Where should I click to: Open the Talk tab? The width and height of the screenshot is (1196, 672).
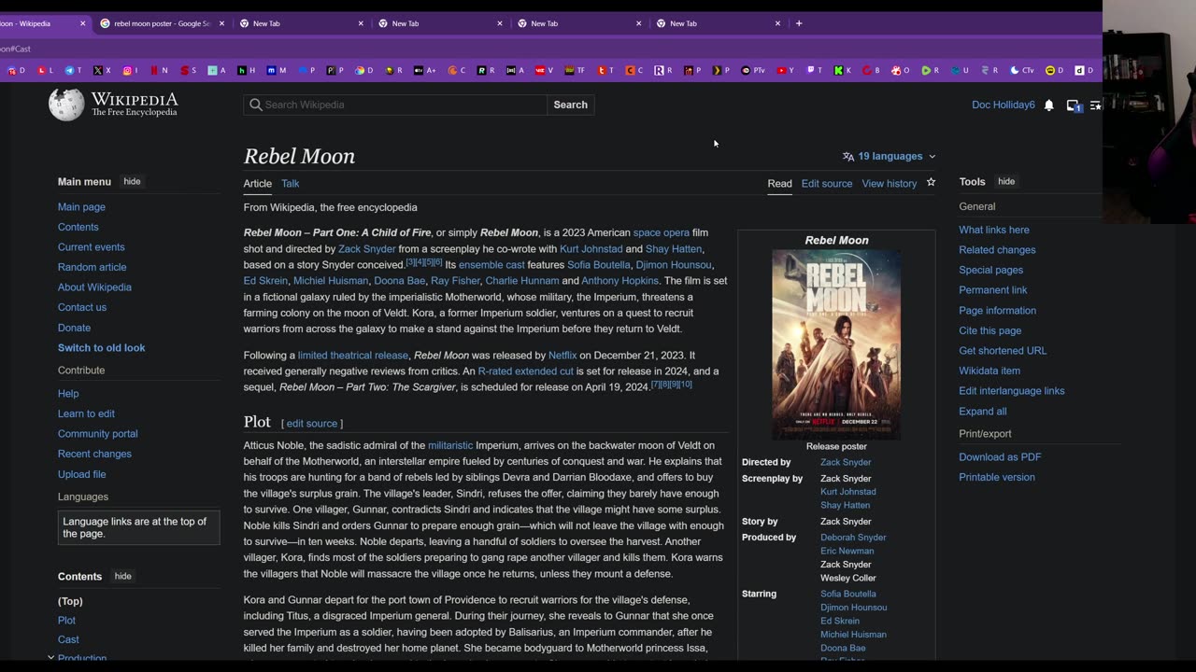(x=291, y=184)
